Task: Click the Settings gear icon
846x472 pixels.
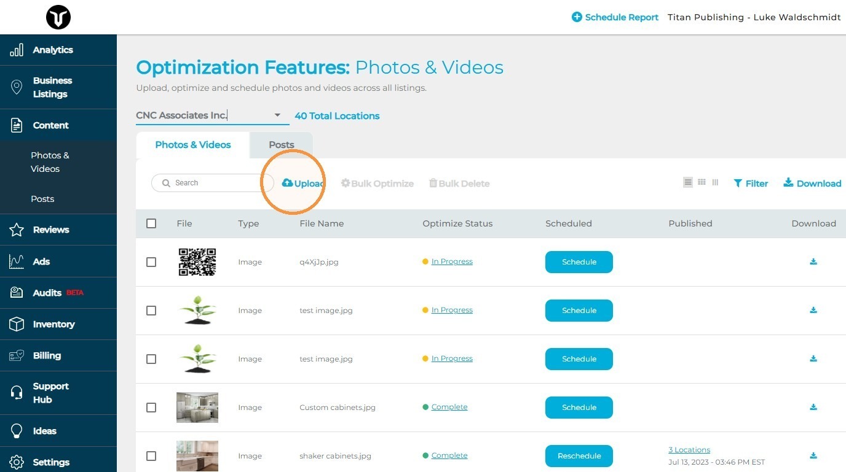Action: coord(17,462)
